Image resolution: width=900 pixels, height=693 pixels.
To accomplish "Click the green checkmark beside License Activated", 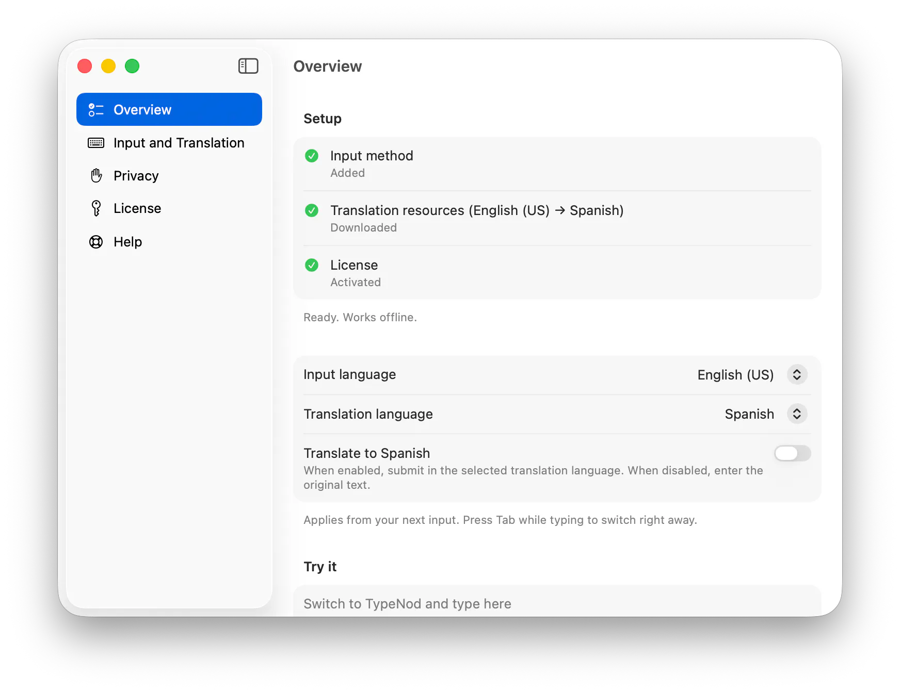I will 312,265.
